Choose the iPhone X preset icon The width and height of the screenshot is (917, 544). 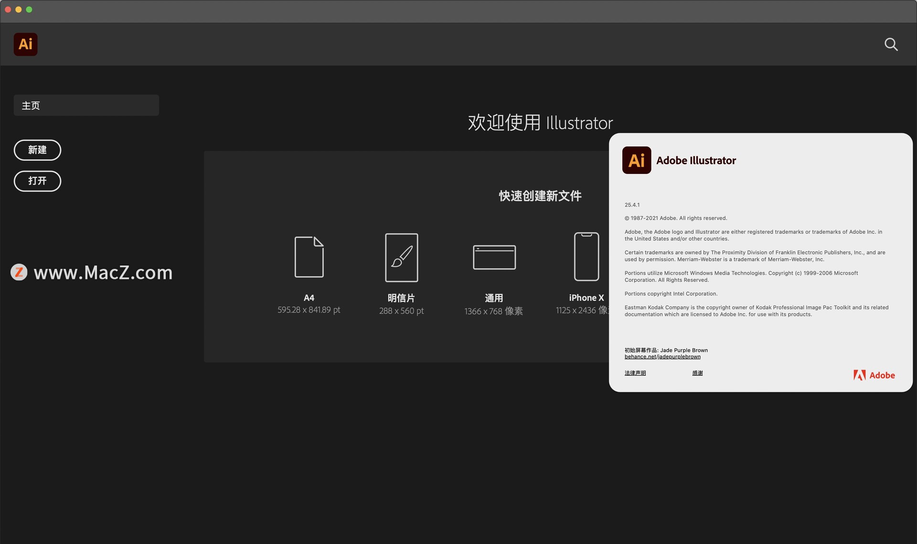point(586,256)
